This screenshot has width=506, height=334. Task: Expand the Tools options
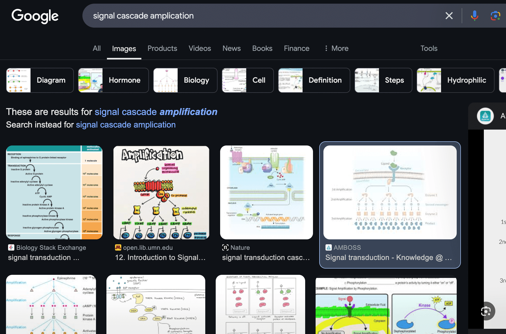[x=429, y=48]
